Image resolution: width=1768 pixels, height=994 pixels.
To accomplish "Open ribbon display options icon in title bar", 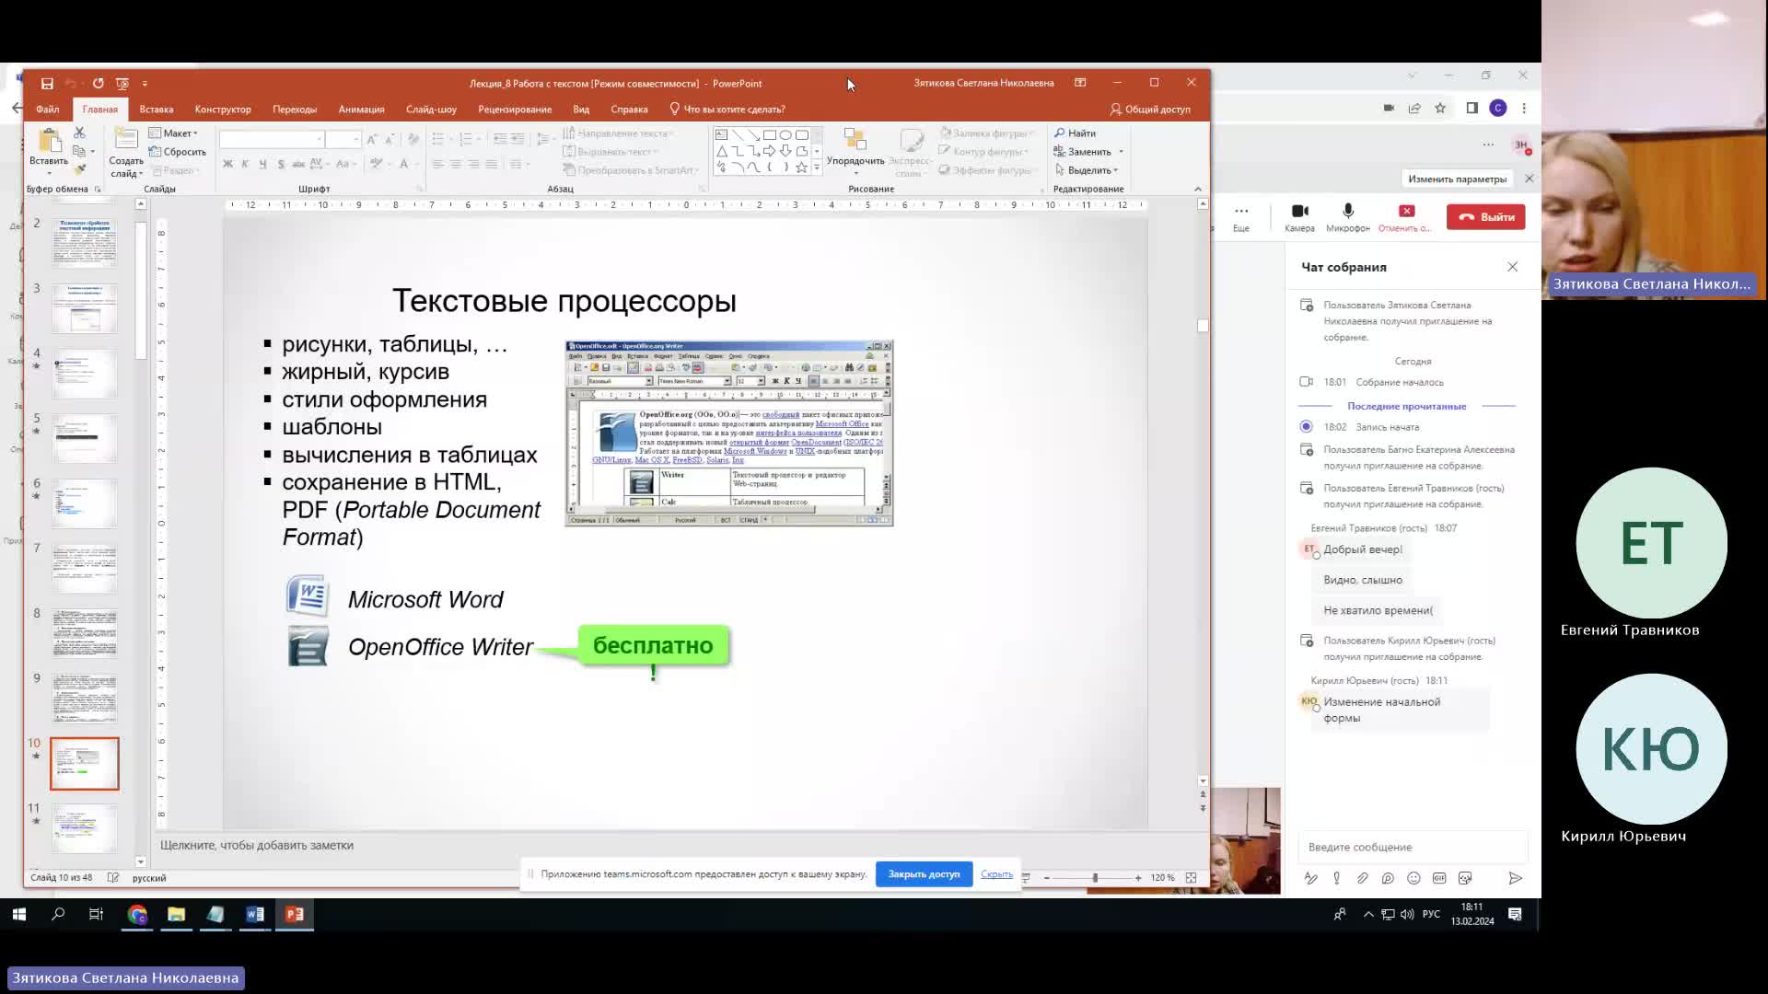I will pos(1080,83).
